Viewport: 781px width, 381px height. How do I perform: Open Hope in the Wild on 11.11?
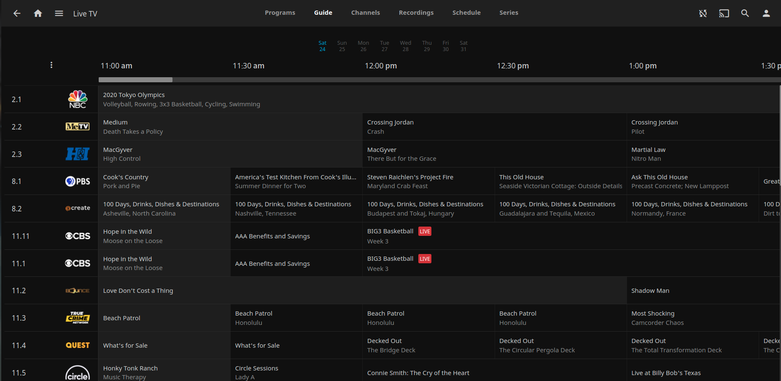(x=164, y=236)
